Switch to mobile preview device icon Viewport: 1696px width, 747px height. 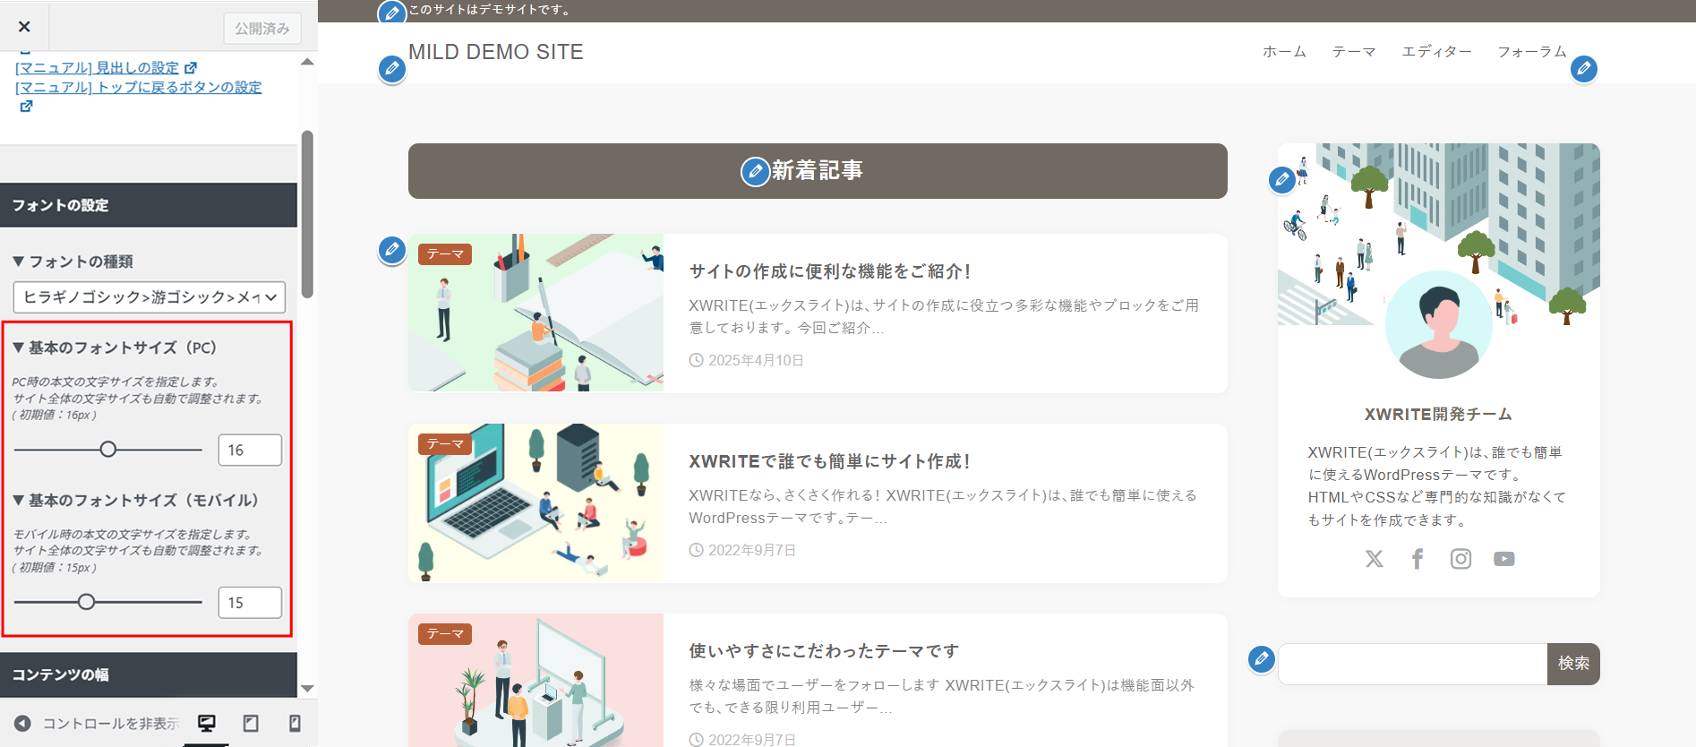coord(295,723)
